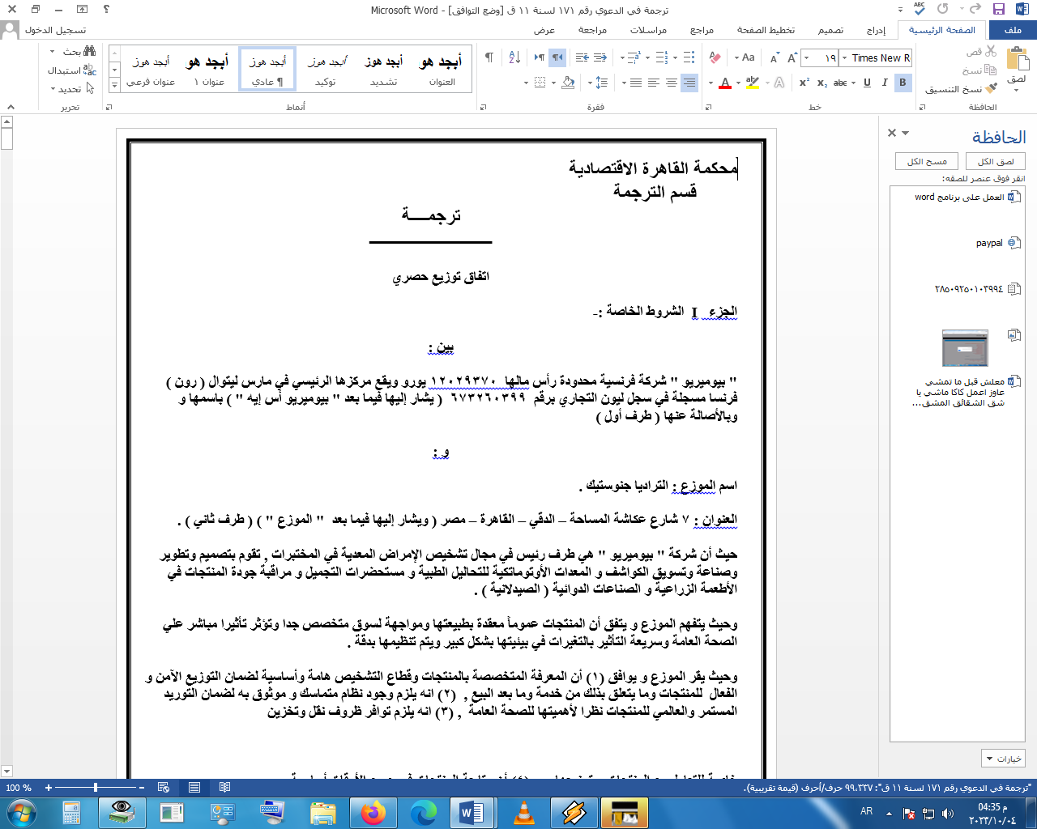Click Decrease Indent icon

coord(600,57)
